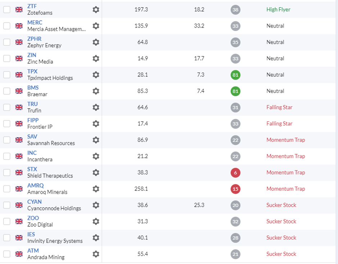Open gear options for Shield Therapeutics
This screenshot has width=338, height=264.
(96, 173)
